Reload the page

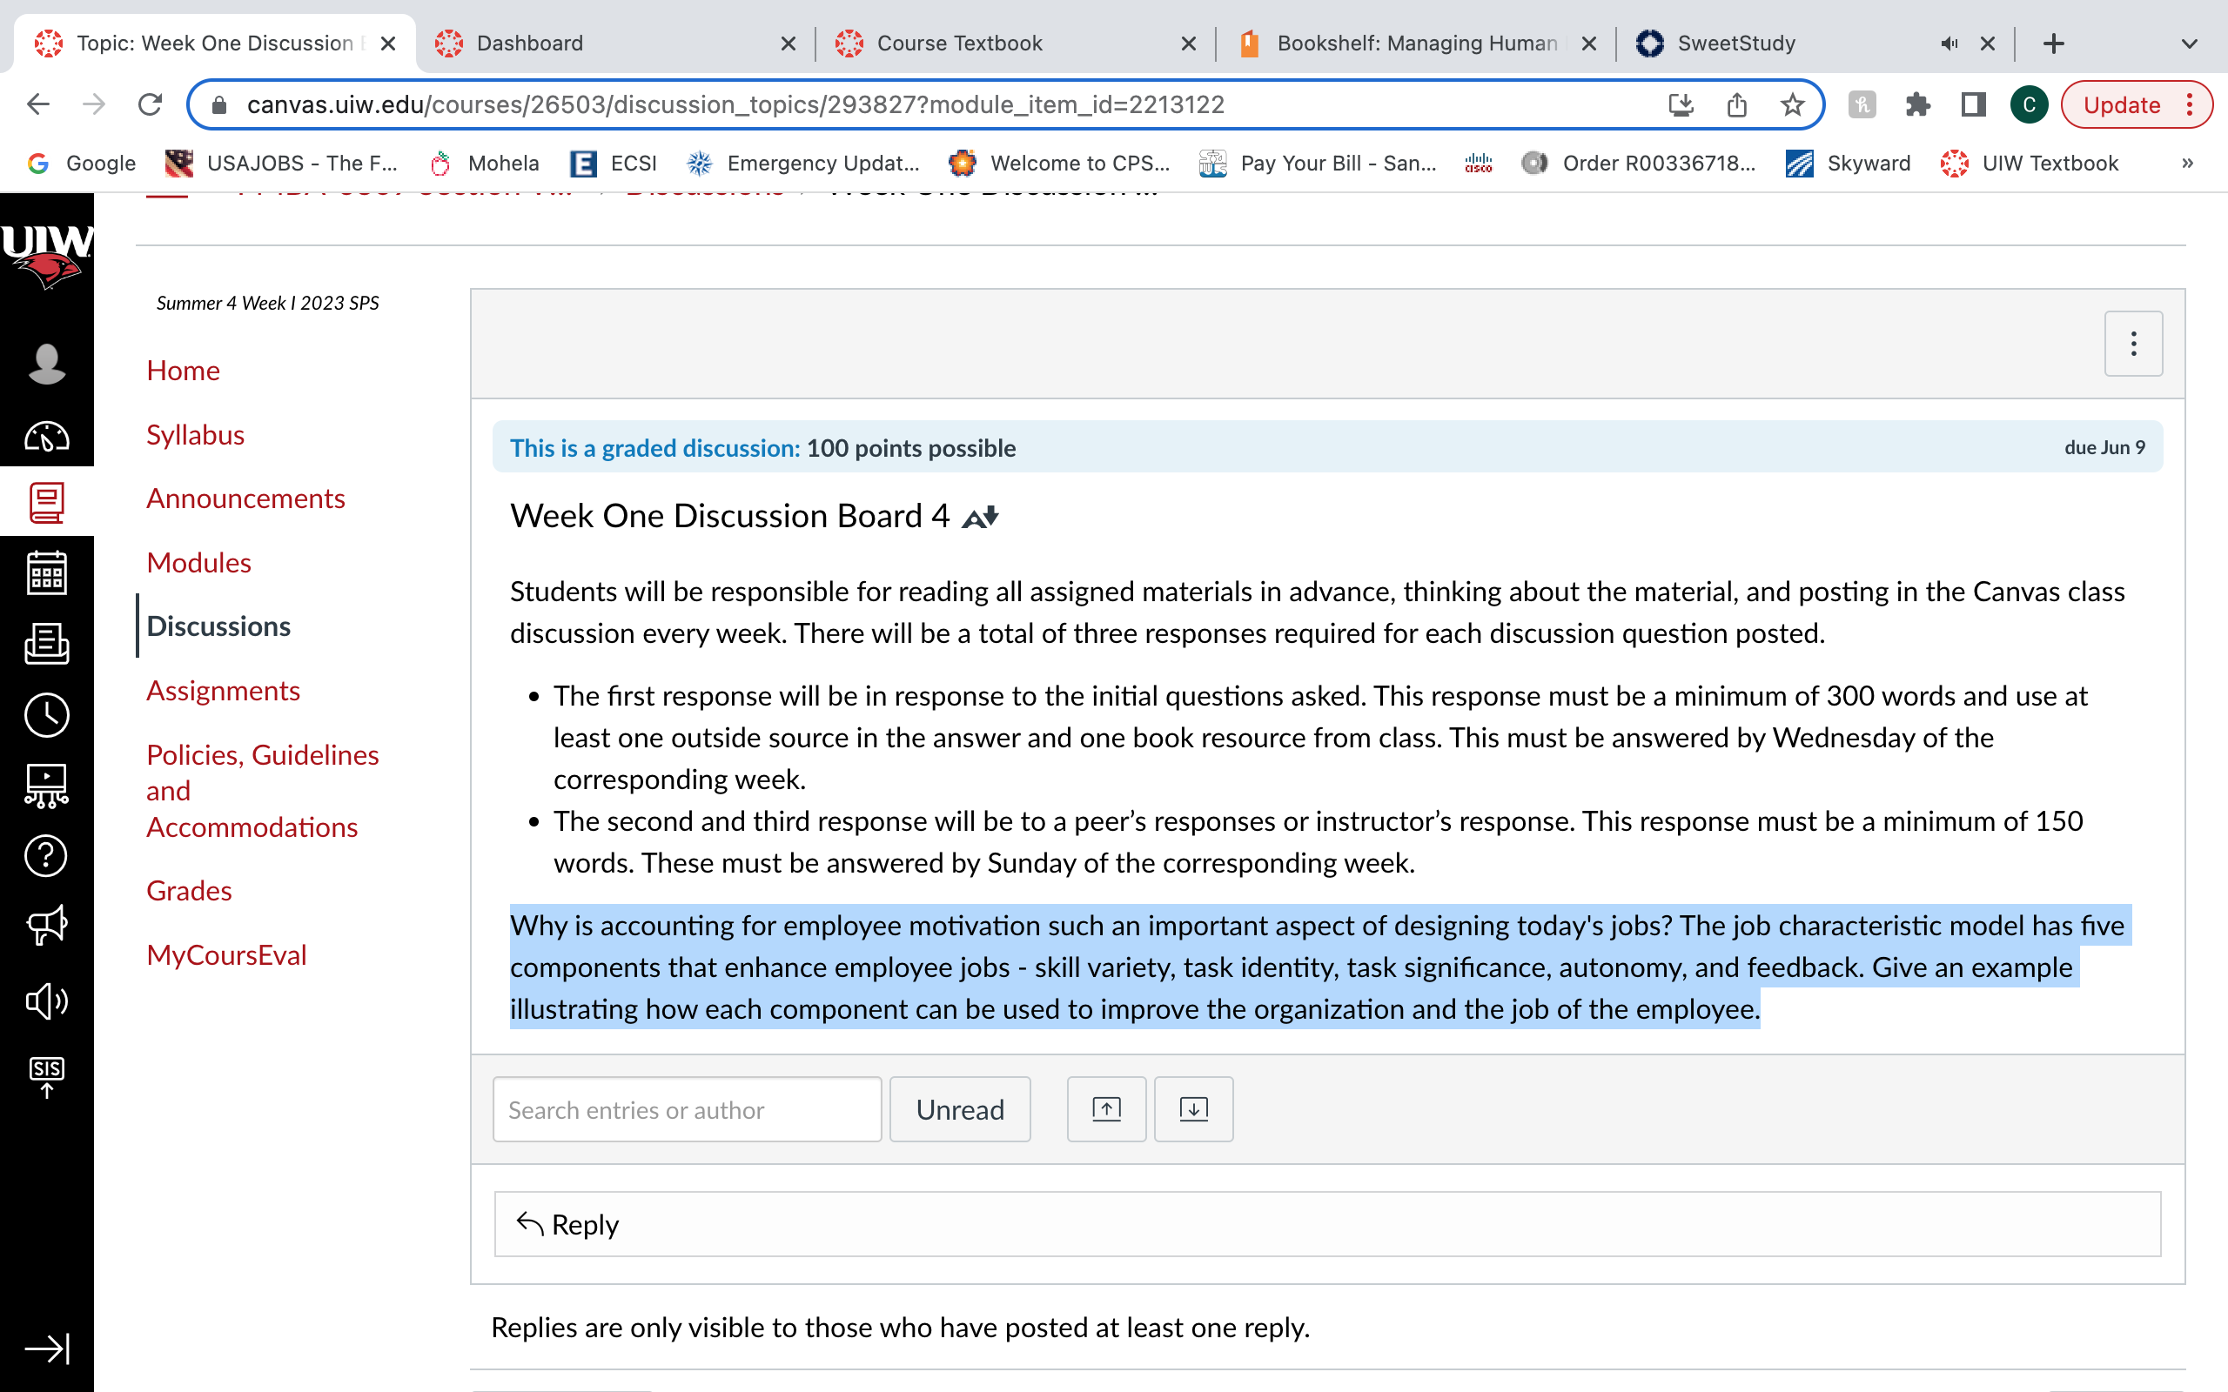[x=149, y=104]
